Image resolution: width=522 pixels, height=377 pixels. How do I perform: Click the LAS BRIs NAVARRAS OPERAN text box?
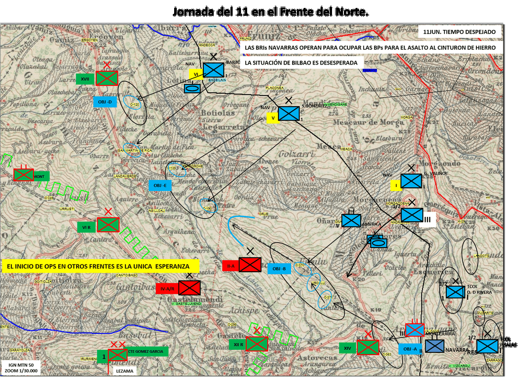[370, 48]
